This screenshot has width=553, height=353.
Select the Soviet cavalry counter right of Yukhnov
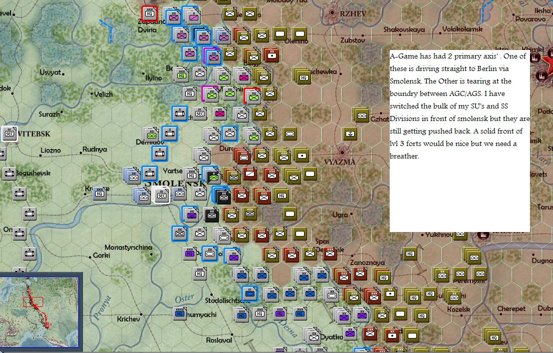pyautogui.click(x=460, y=234)
